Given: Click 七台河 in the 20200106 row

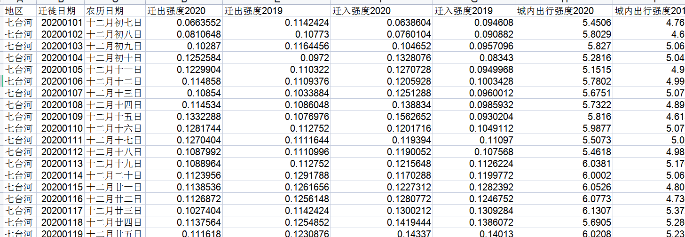Looking at the screenshot, I should coord(20,81).
